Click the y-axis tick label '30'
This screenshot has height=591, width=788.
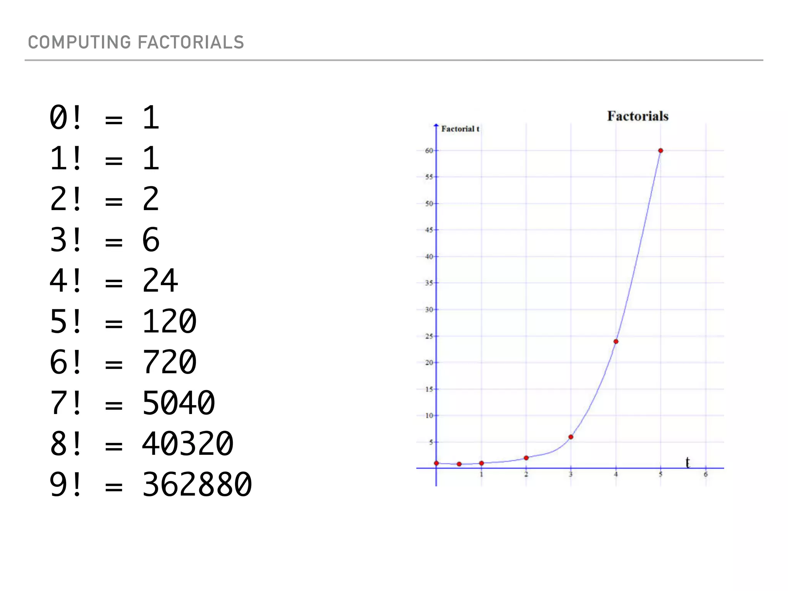(429, 310)
